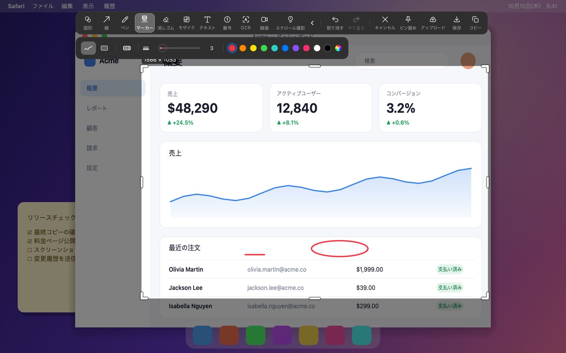Open the OCR text recognition tool
Screen dimensions: 566x353
[246, 23]
